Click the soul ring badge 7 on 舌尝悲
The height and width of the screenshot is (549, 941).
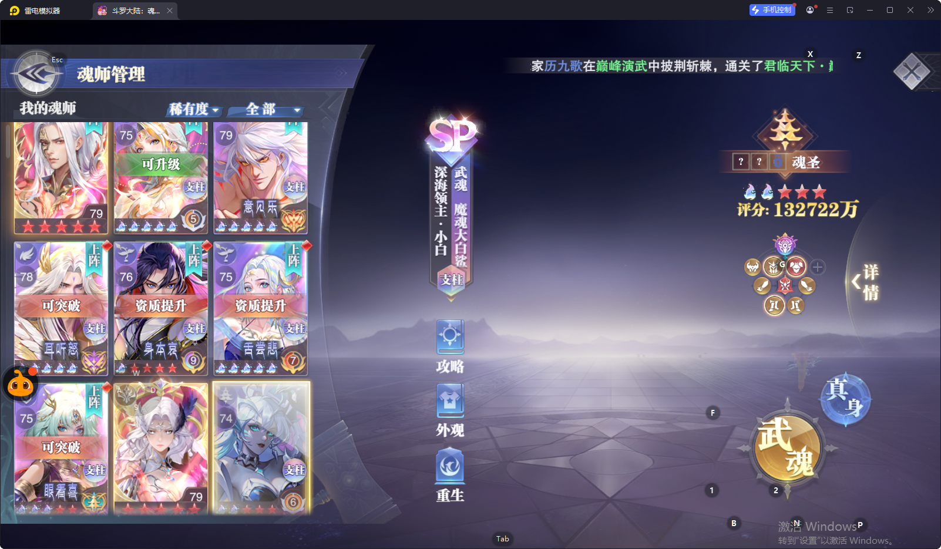pyautogui.click(x=293, y=361)
